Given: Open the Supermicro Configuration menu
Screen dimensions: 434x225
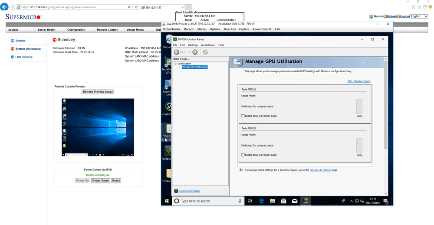Looking at the screenshot, I should pos(76,30).
